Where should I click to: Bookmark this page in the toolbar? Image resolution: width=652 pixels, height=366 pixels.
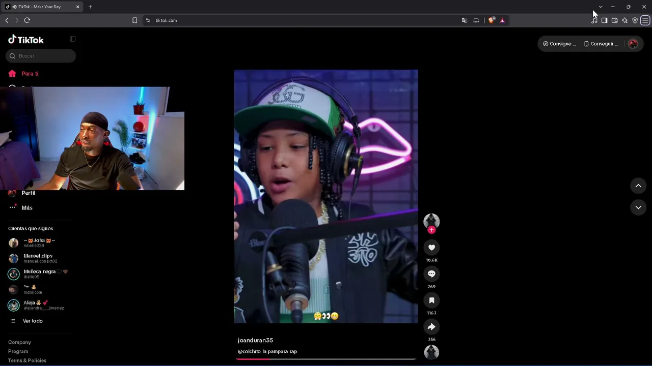[134, 20]
